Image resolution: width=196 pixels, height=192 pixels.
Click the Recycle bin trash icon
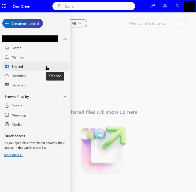tap(7, 85)
